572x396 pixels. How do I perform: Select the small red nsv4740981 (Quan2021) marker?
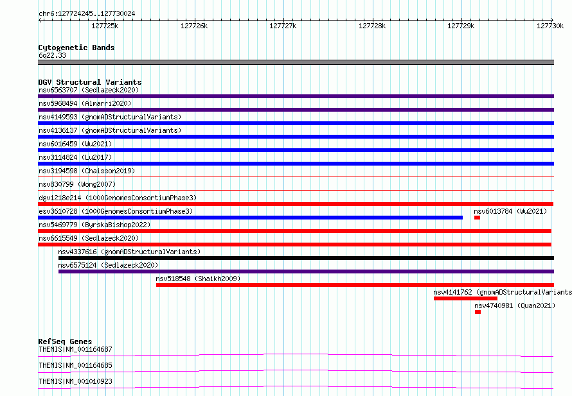coord(478,312)
